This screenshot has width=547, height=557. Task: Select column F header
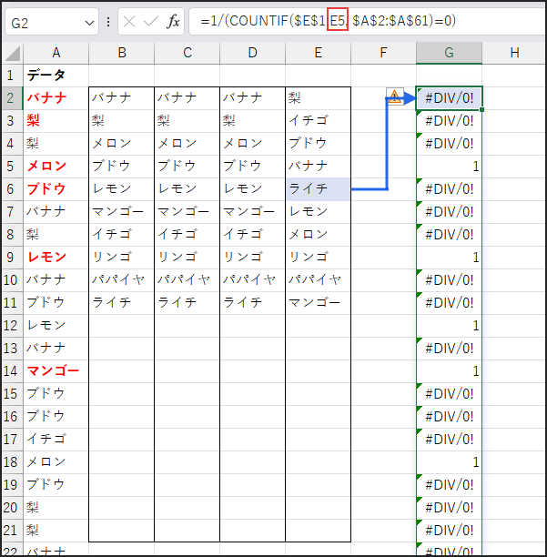click(383, 53)
